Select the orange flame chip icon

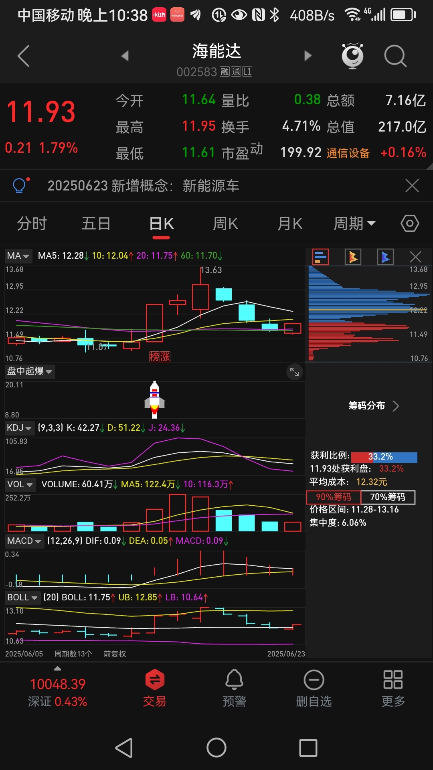pyautogui.click(x=353, y=257)
